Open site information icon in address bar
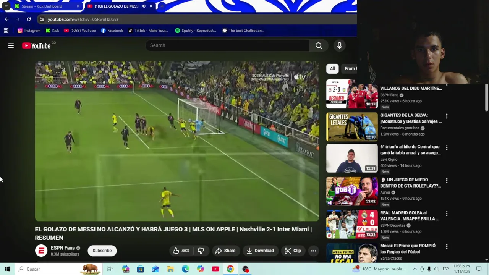Viewport: 489px width, 275px height. [x=42, y=19]
